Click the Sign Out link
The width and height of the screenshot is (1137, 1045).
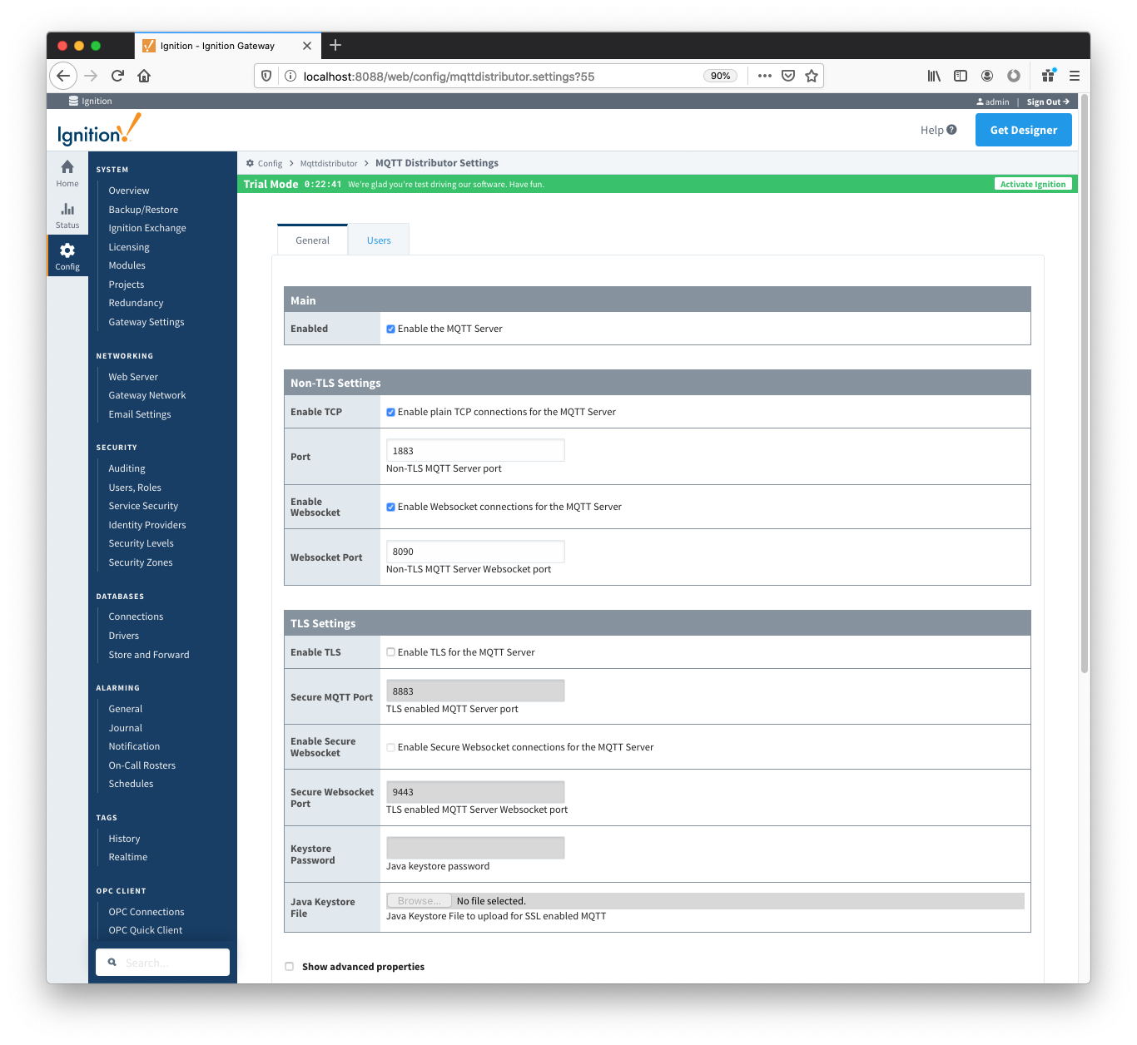point(1048,102)
